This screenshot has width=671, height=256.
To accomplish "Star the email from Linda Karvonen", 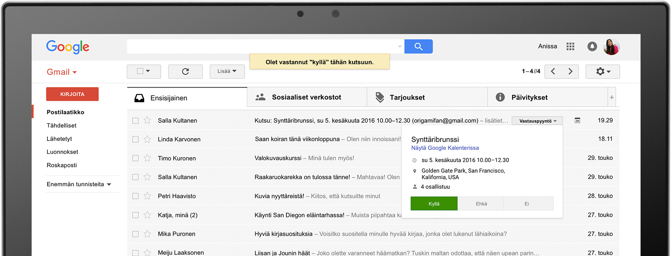I will [147, 139].
